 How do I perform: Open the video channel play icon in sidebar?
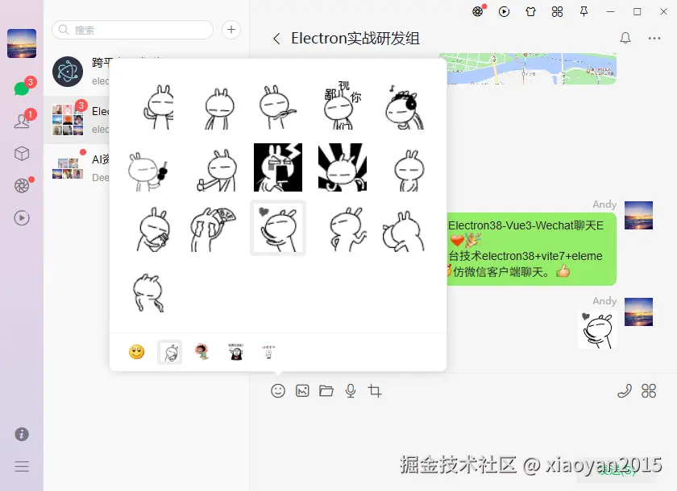(22, 217)
